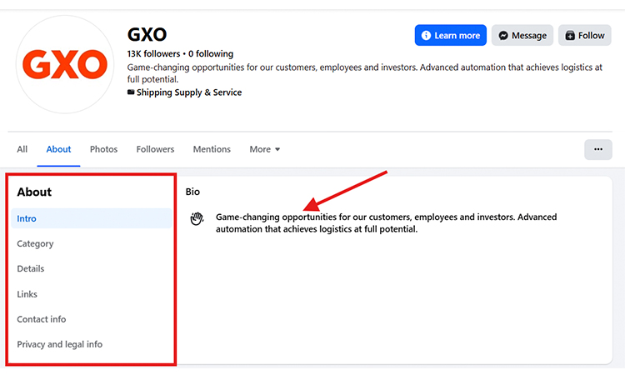625x375 pixels.
Task: Expand the More dropdown
Action: point(265,149)
